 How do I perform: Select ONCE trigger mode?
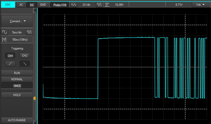pyautogui.click(x=17, y=86)
